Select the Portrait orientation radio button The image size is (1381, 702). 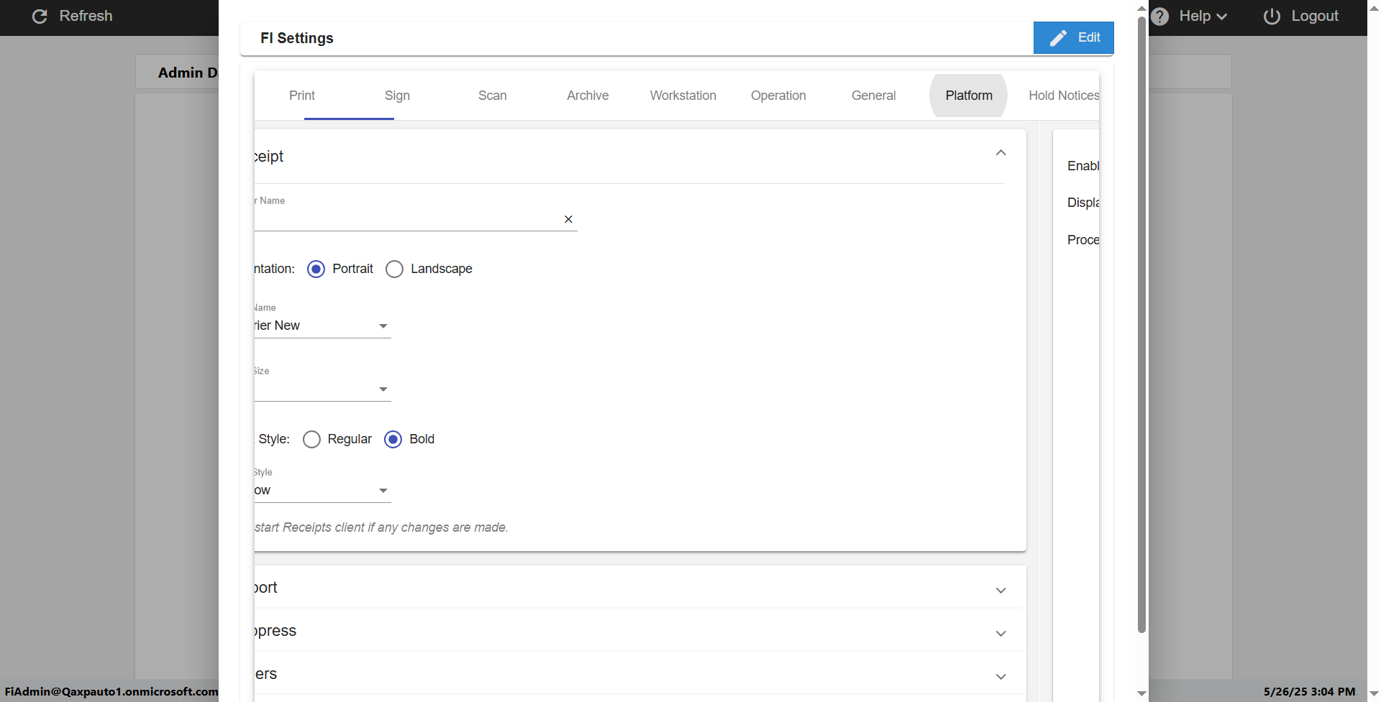[316, 269]
